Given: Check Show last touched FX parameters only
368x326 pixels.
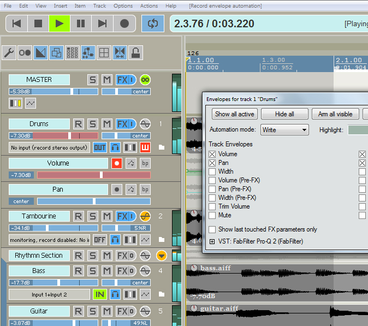Looking at the screenshot, I should (x=212, y=229).
